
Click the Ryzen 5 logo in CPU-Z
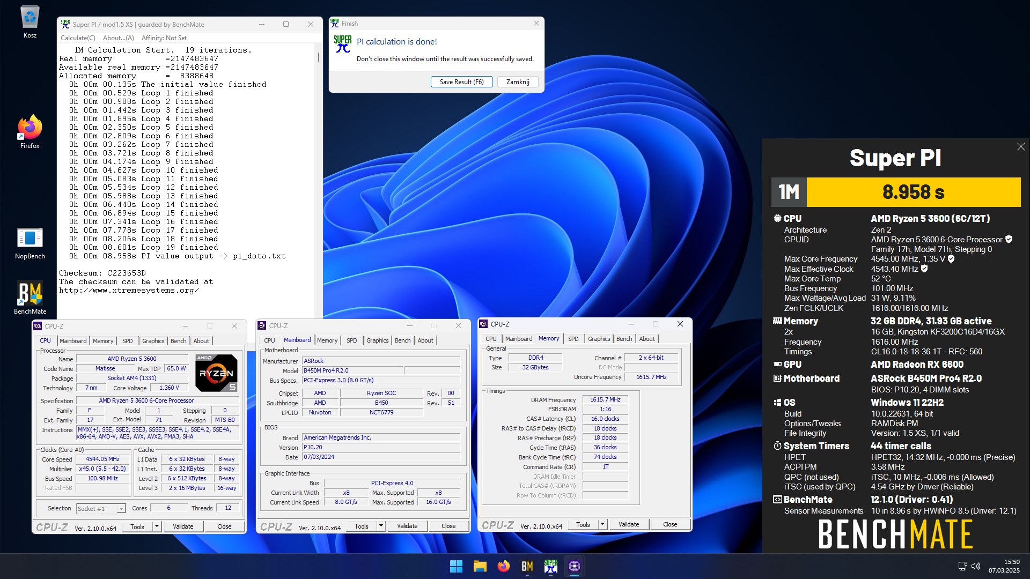216,373
